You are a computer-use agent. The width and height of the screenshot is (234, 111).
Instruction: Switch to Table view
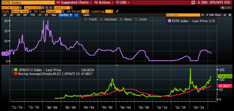pyautogui.click(x=86, y=15)
